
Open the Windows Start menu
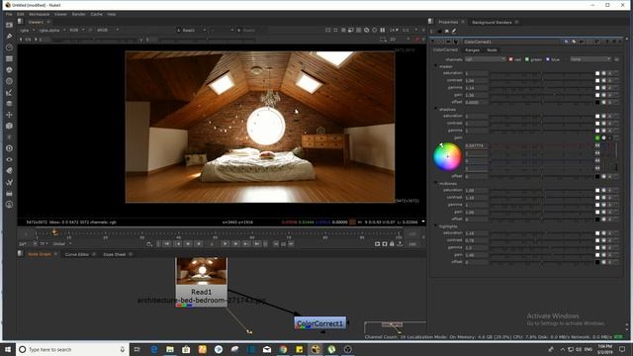[8, 349]
